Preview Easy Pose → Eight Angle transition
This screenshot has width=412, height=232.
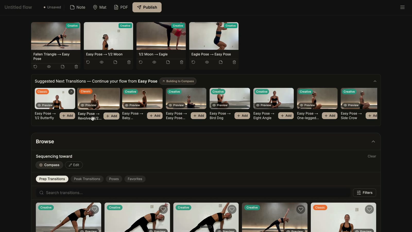[263, 105]
